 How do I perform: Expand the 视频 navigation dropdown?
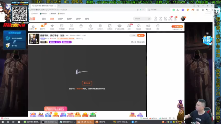69,19
